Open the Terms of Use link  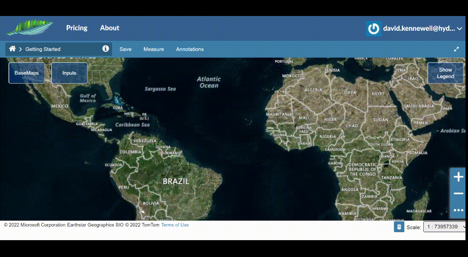pos(175,225)
